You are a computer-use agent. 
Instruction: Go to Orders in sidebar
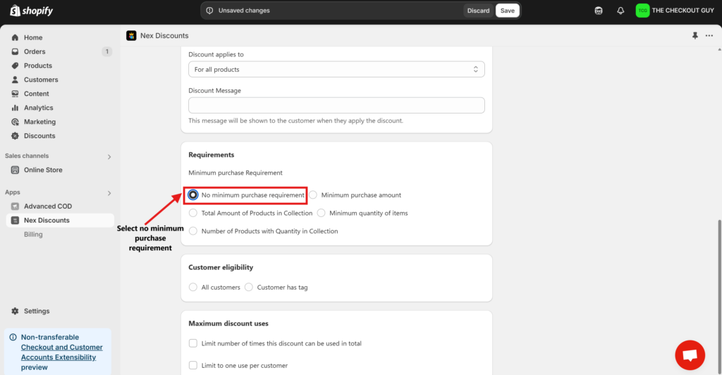(35, 51)
